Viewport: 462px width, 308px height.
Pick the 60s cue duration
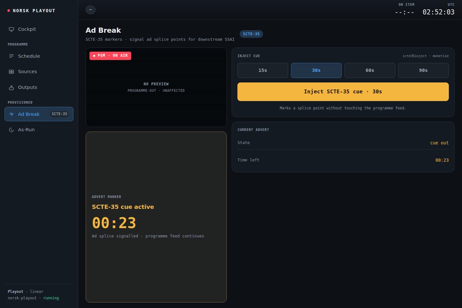[x=370, y=71]
